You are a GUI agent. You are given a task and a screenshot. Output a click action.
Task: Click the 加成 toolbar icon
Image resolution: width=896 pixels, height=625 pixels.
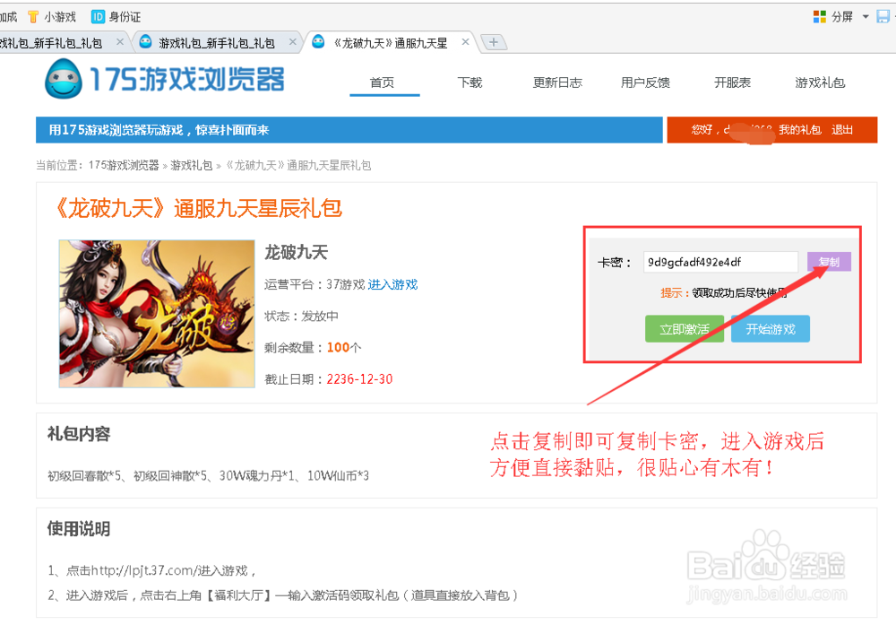click(x=8, y=15)
